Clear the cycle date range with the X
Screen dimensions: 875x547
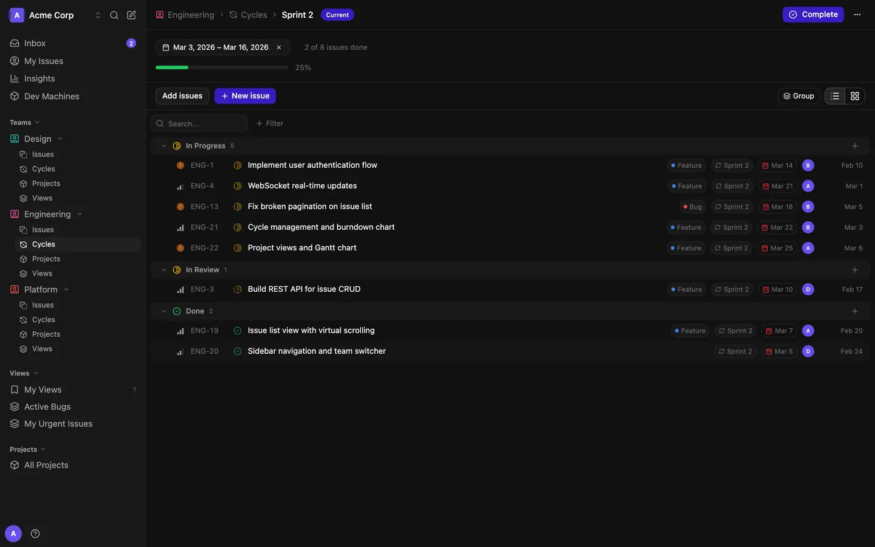(279, 47)
